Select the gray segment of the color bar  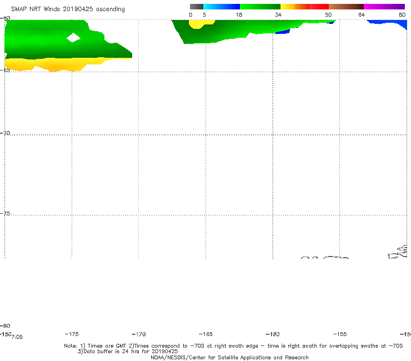pos(196,7)
